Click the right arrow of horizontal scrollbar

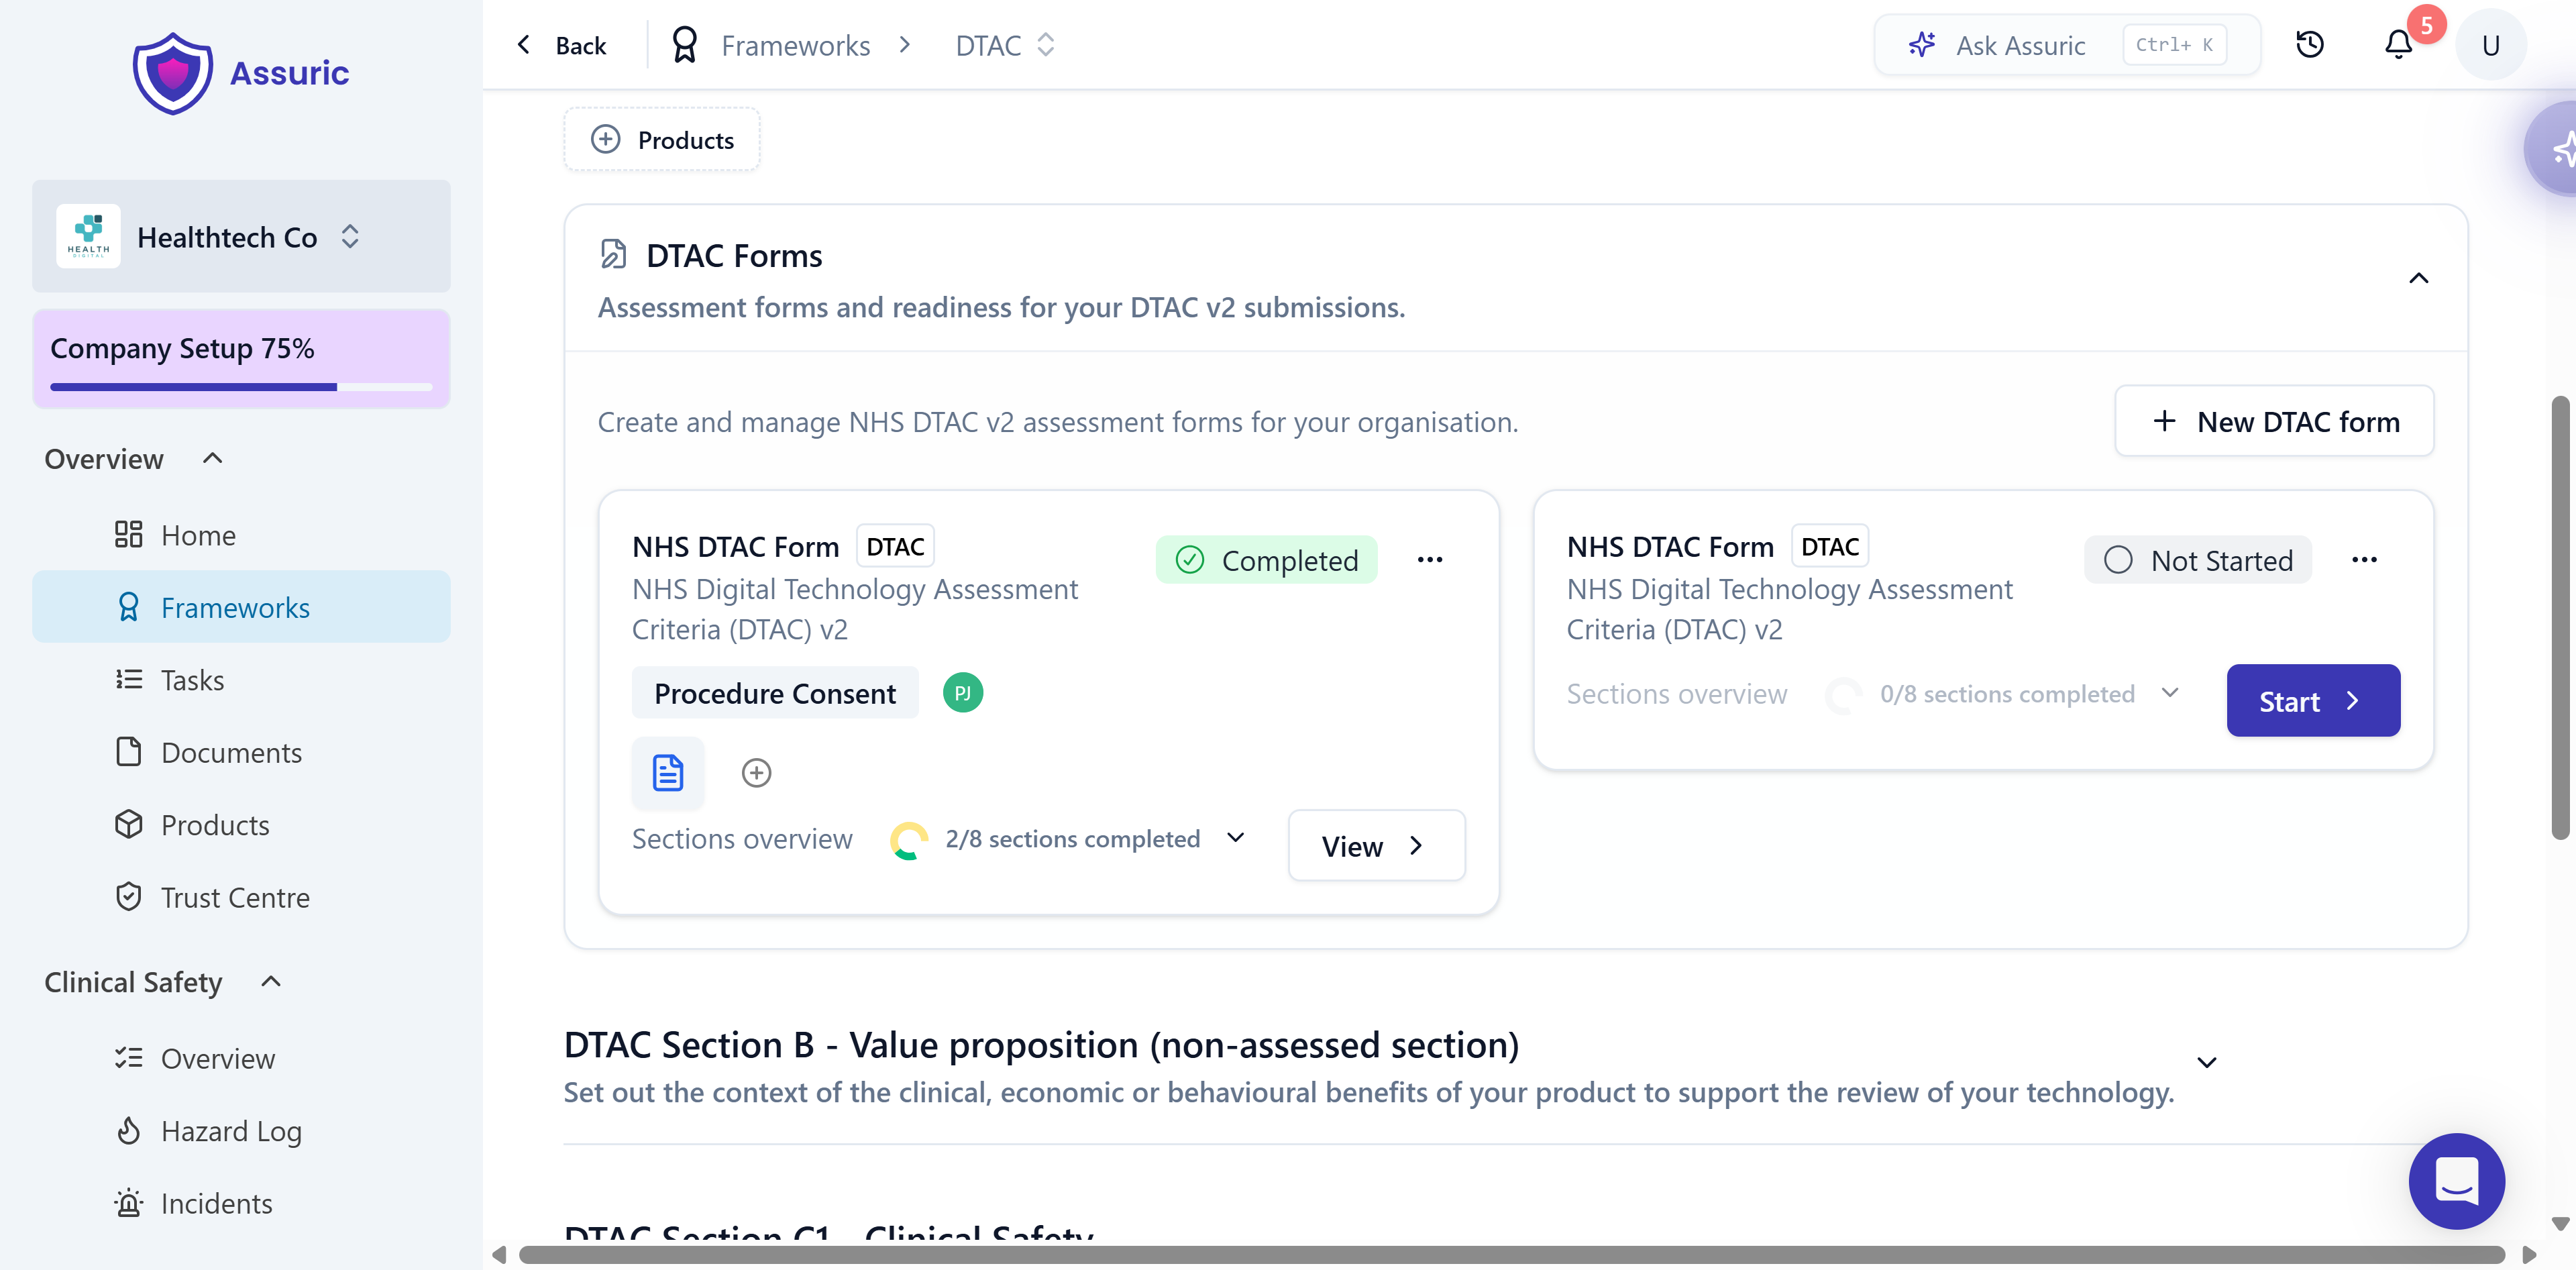tap(2529, 1255)
